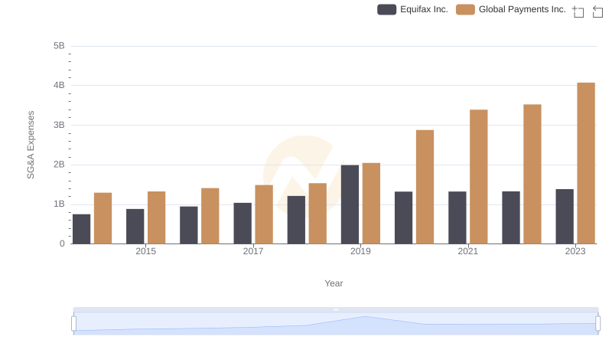Click the 2018 Equifax bar
612x353 pixels.
(x=296, y=220)
